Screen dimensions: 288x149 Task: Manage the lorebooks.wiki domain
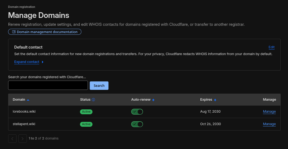point(269,112)
